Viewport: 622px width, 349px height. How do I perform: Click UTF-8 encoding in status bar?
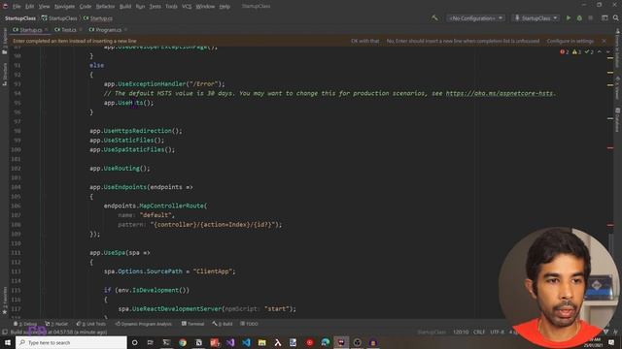[x=497, y=332]
